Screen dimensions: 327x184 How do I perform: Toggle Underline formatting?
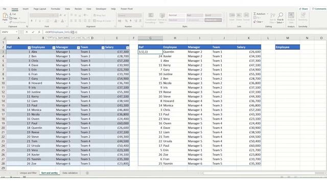pos(40,21)
